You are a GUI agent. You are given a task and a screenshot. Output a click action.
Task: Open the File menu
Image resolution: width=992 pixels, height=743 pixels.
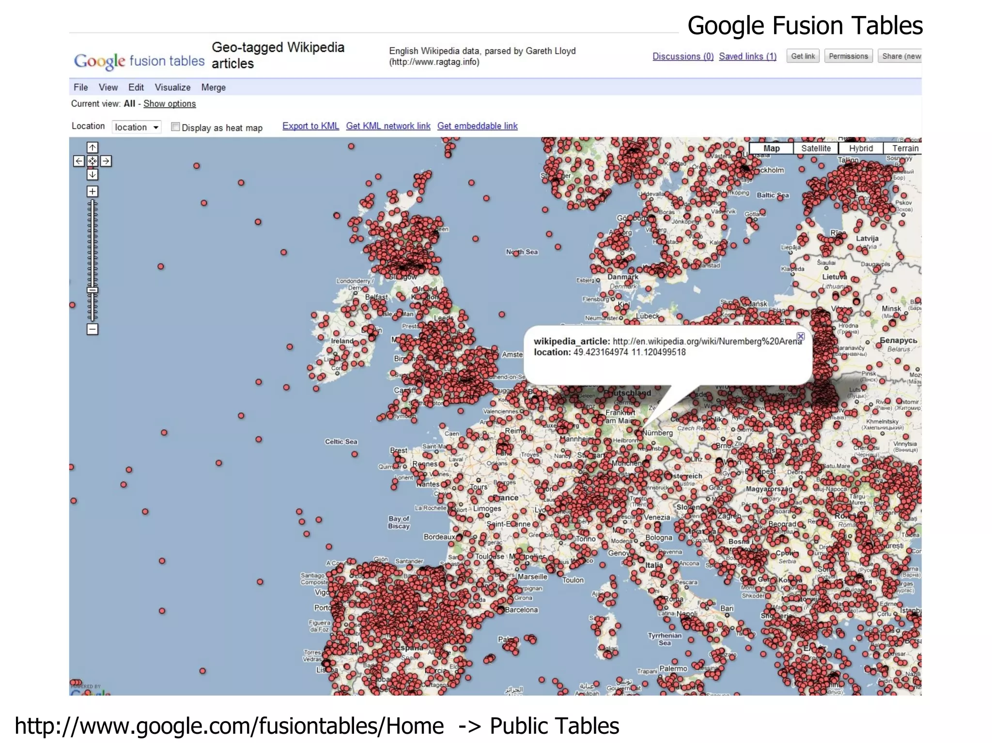pyautogui.click(x=80, y=88)
